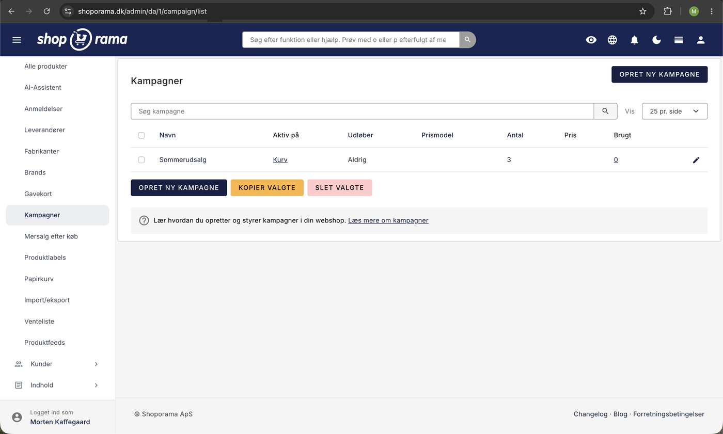
Task: Click the Shoporama logo
Action: [x=82, y=40]
